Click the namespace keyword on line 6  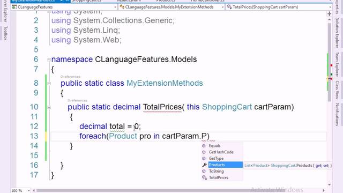point(72,60)
